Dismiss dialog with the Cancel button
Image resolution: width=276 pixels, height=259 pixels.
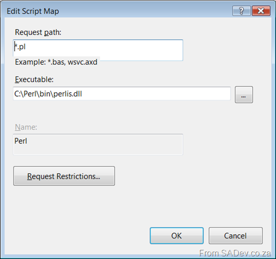click(x=235, y=236)
